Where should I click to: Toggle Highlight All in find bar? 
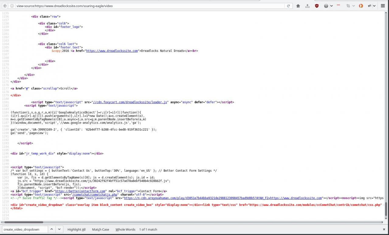[76, 230]
